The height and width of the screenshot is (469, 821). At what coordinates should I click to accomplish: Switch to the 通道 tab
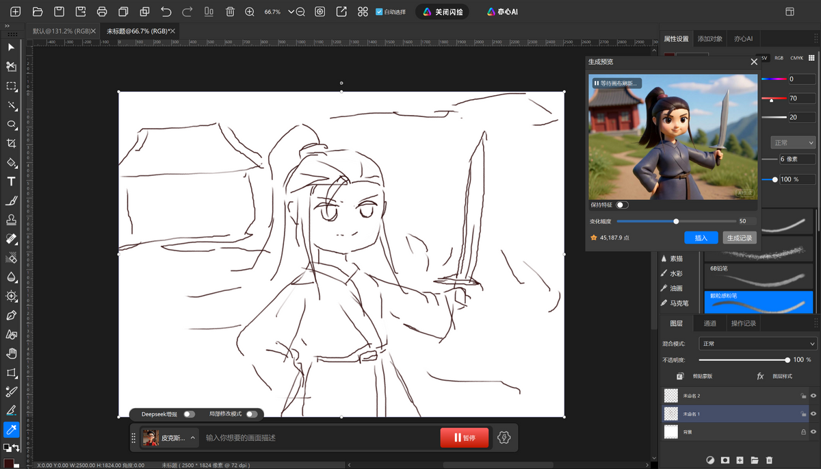[x=709, y=323]
